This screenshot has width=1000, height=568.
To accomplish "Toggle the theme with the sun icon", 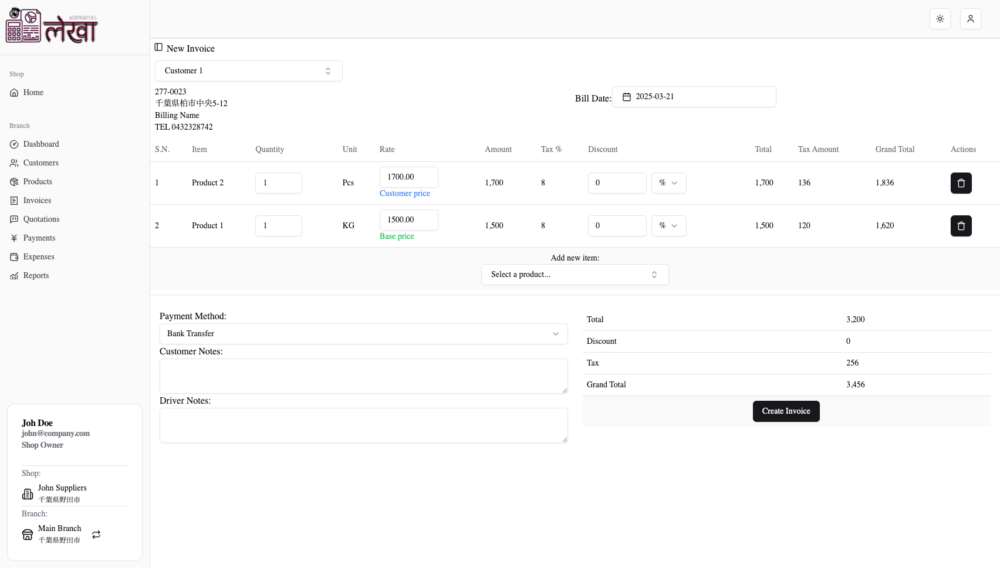I will tap(940, 19).
